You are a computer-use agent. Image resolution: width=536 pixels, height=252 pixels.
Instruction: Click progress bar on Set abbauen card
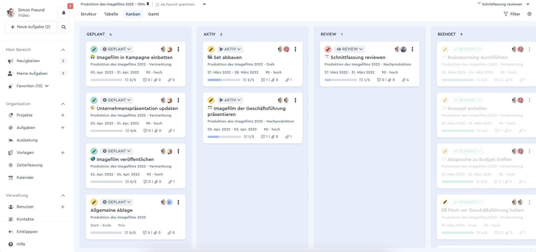pyautogui.click(x=224, y=80)
